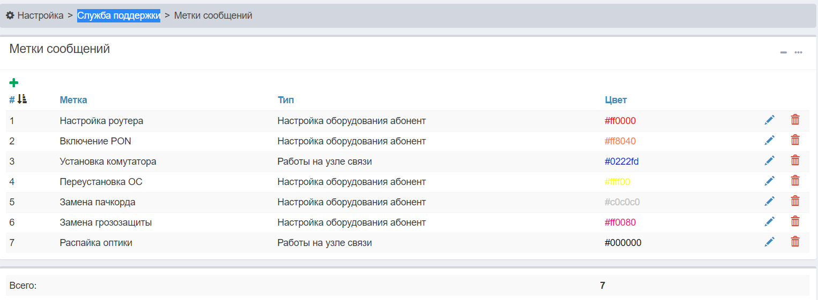Select the Распайка оптики row name
This screenshot has height=300, width=818.
tap(96, 243)
